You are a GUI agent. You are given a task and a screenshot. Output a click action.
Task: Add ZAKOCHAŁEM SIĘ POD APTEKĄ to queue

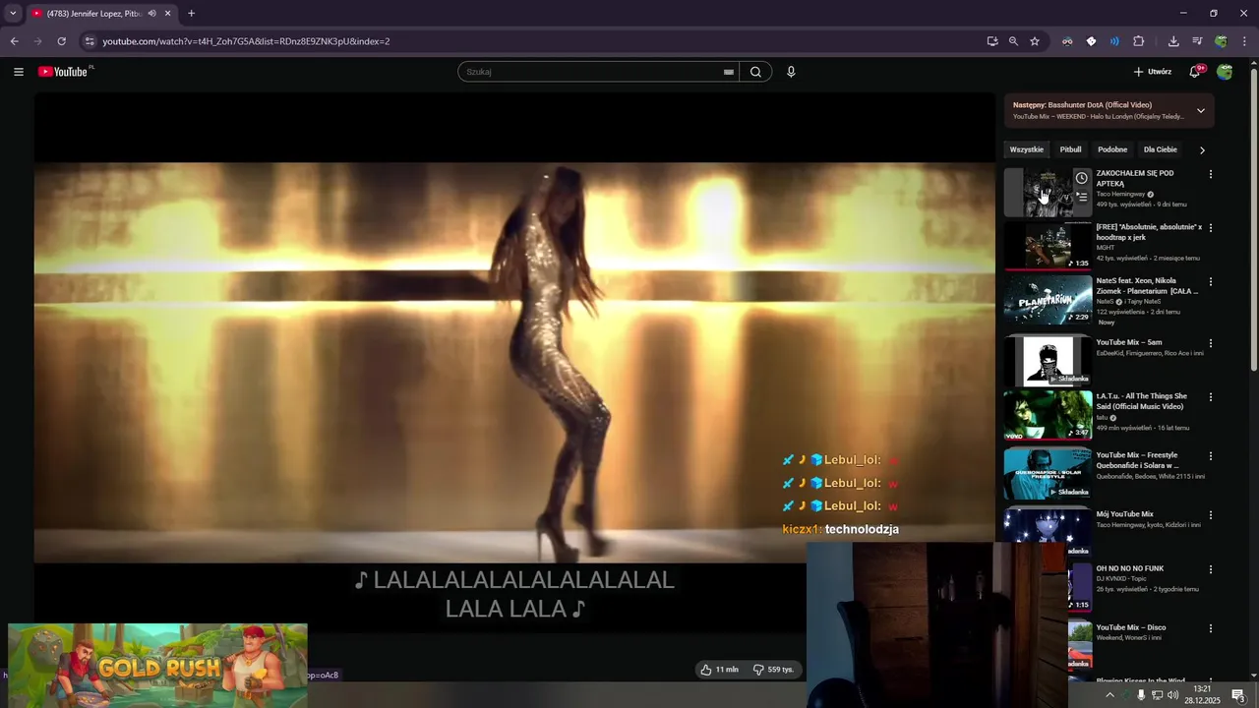(1082, 197)
